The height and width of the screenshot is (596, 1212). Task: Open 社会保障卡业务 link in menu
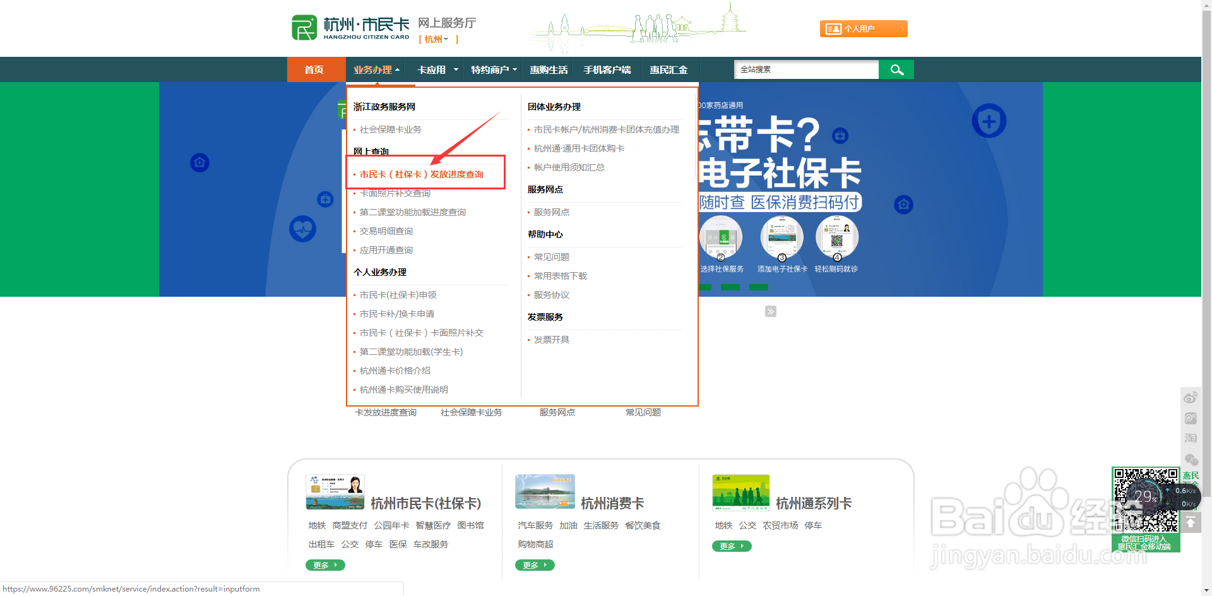[390, 129]
